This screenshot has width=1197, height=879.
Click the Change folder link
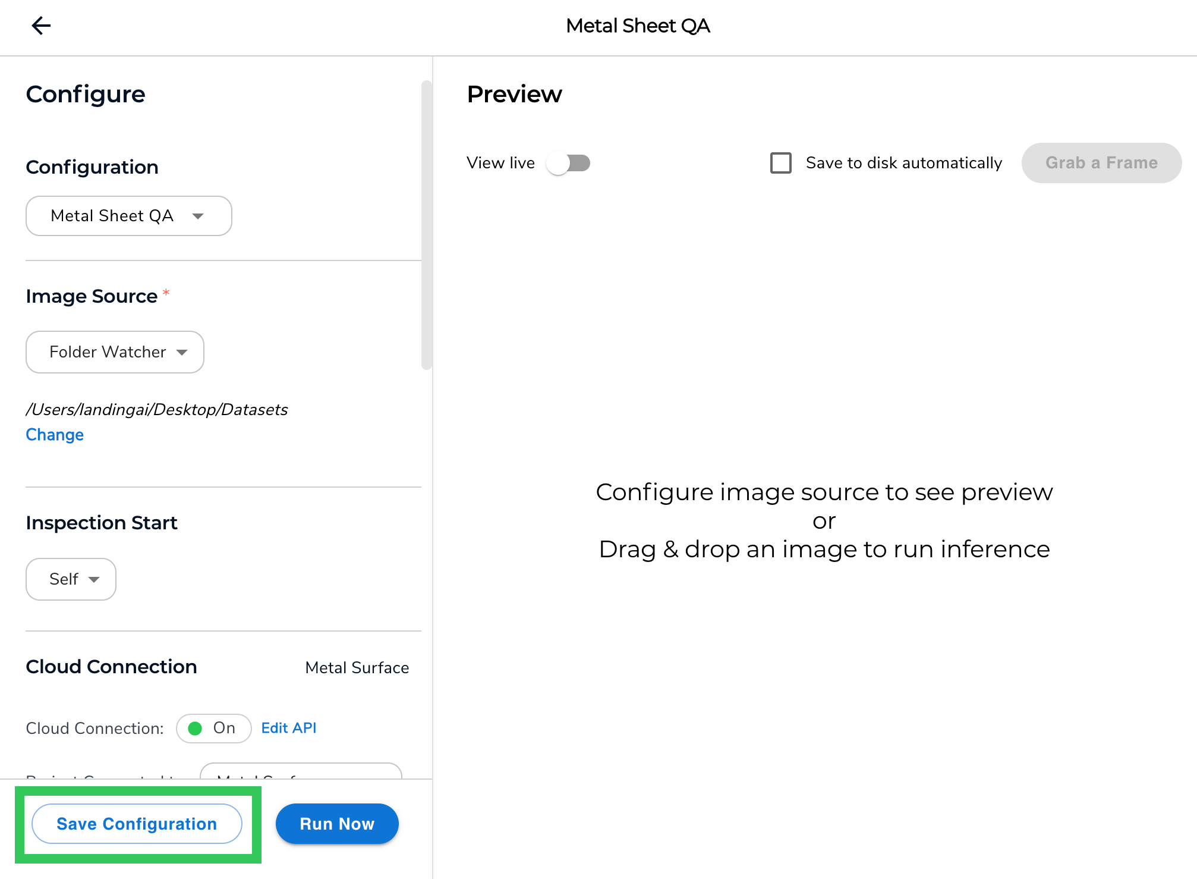pos(55,435)
